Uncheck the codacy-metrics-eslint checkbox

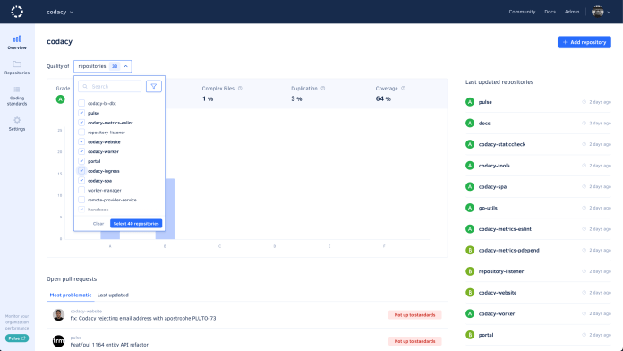[x=81, y=123]
